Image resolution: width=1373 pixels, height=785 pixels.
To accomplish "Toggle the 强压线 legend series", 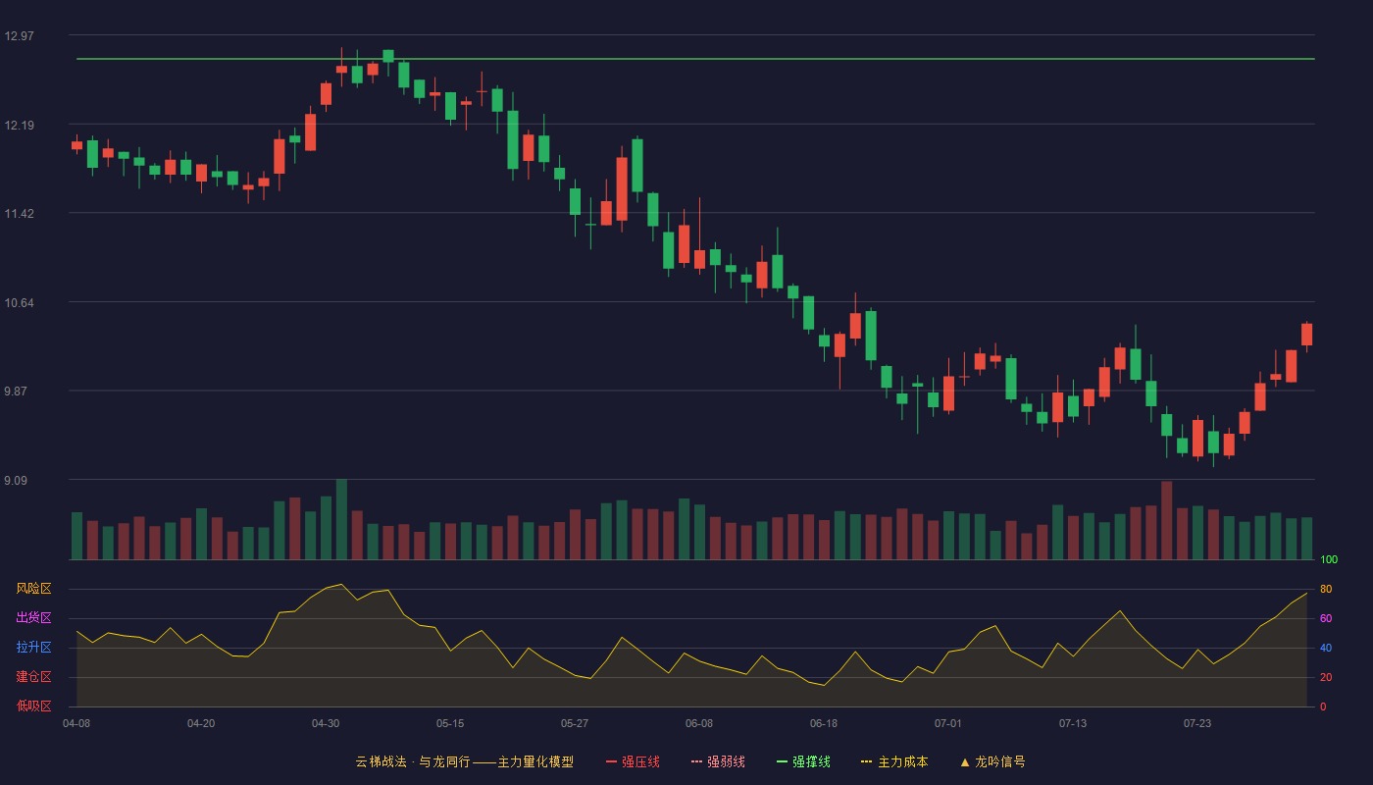I will point(633,761).
